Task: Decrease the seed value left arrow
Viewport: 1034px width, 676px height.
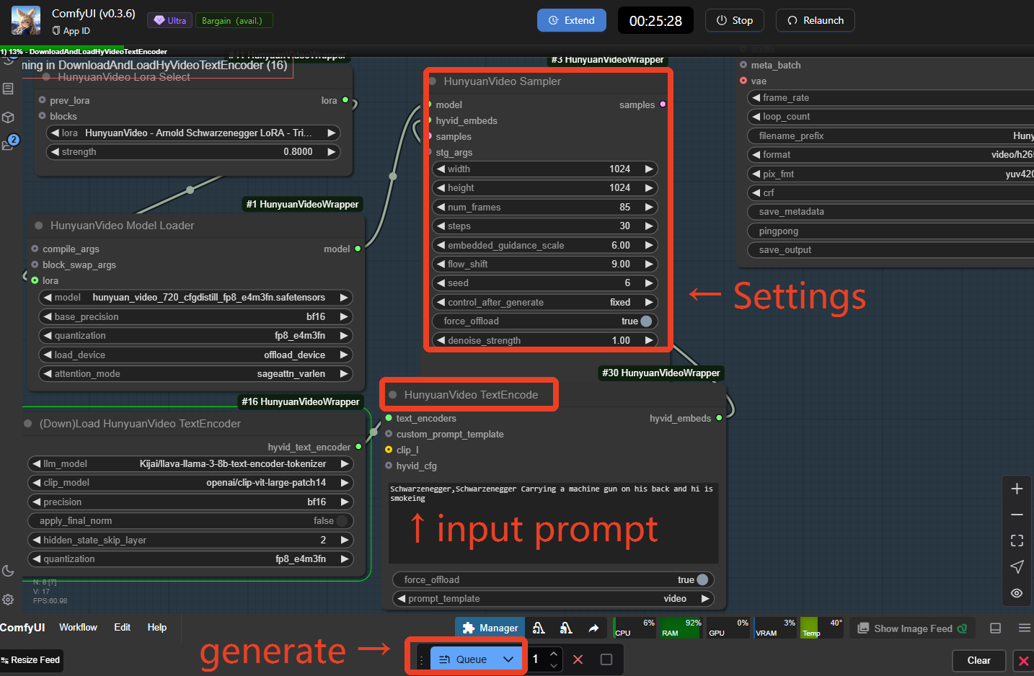Action: 441,283
